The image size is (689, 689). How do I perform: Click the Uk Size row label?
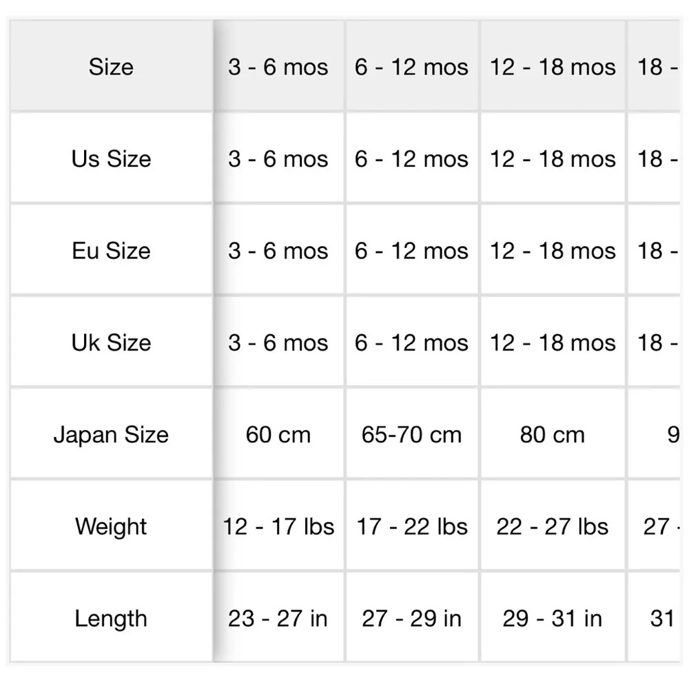pyautogui.click(x=111, y=342)
